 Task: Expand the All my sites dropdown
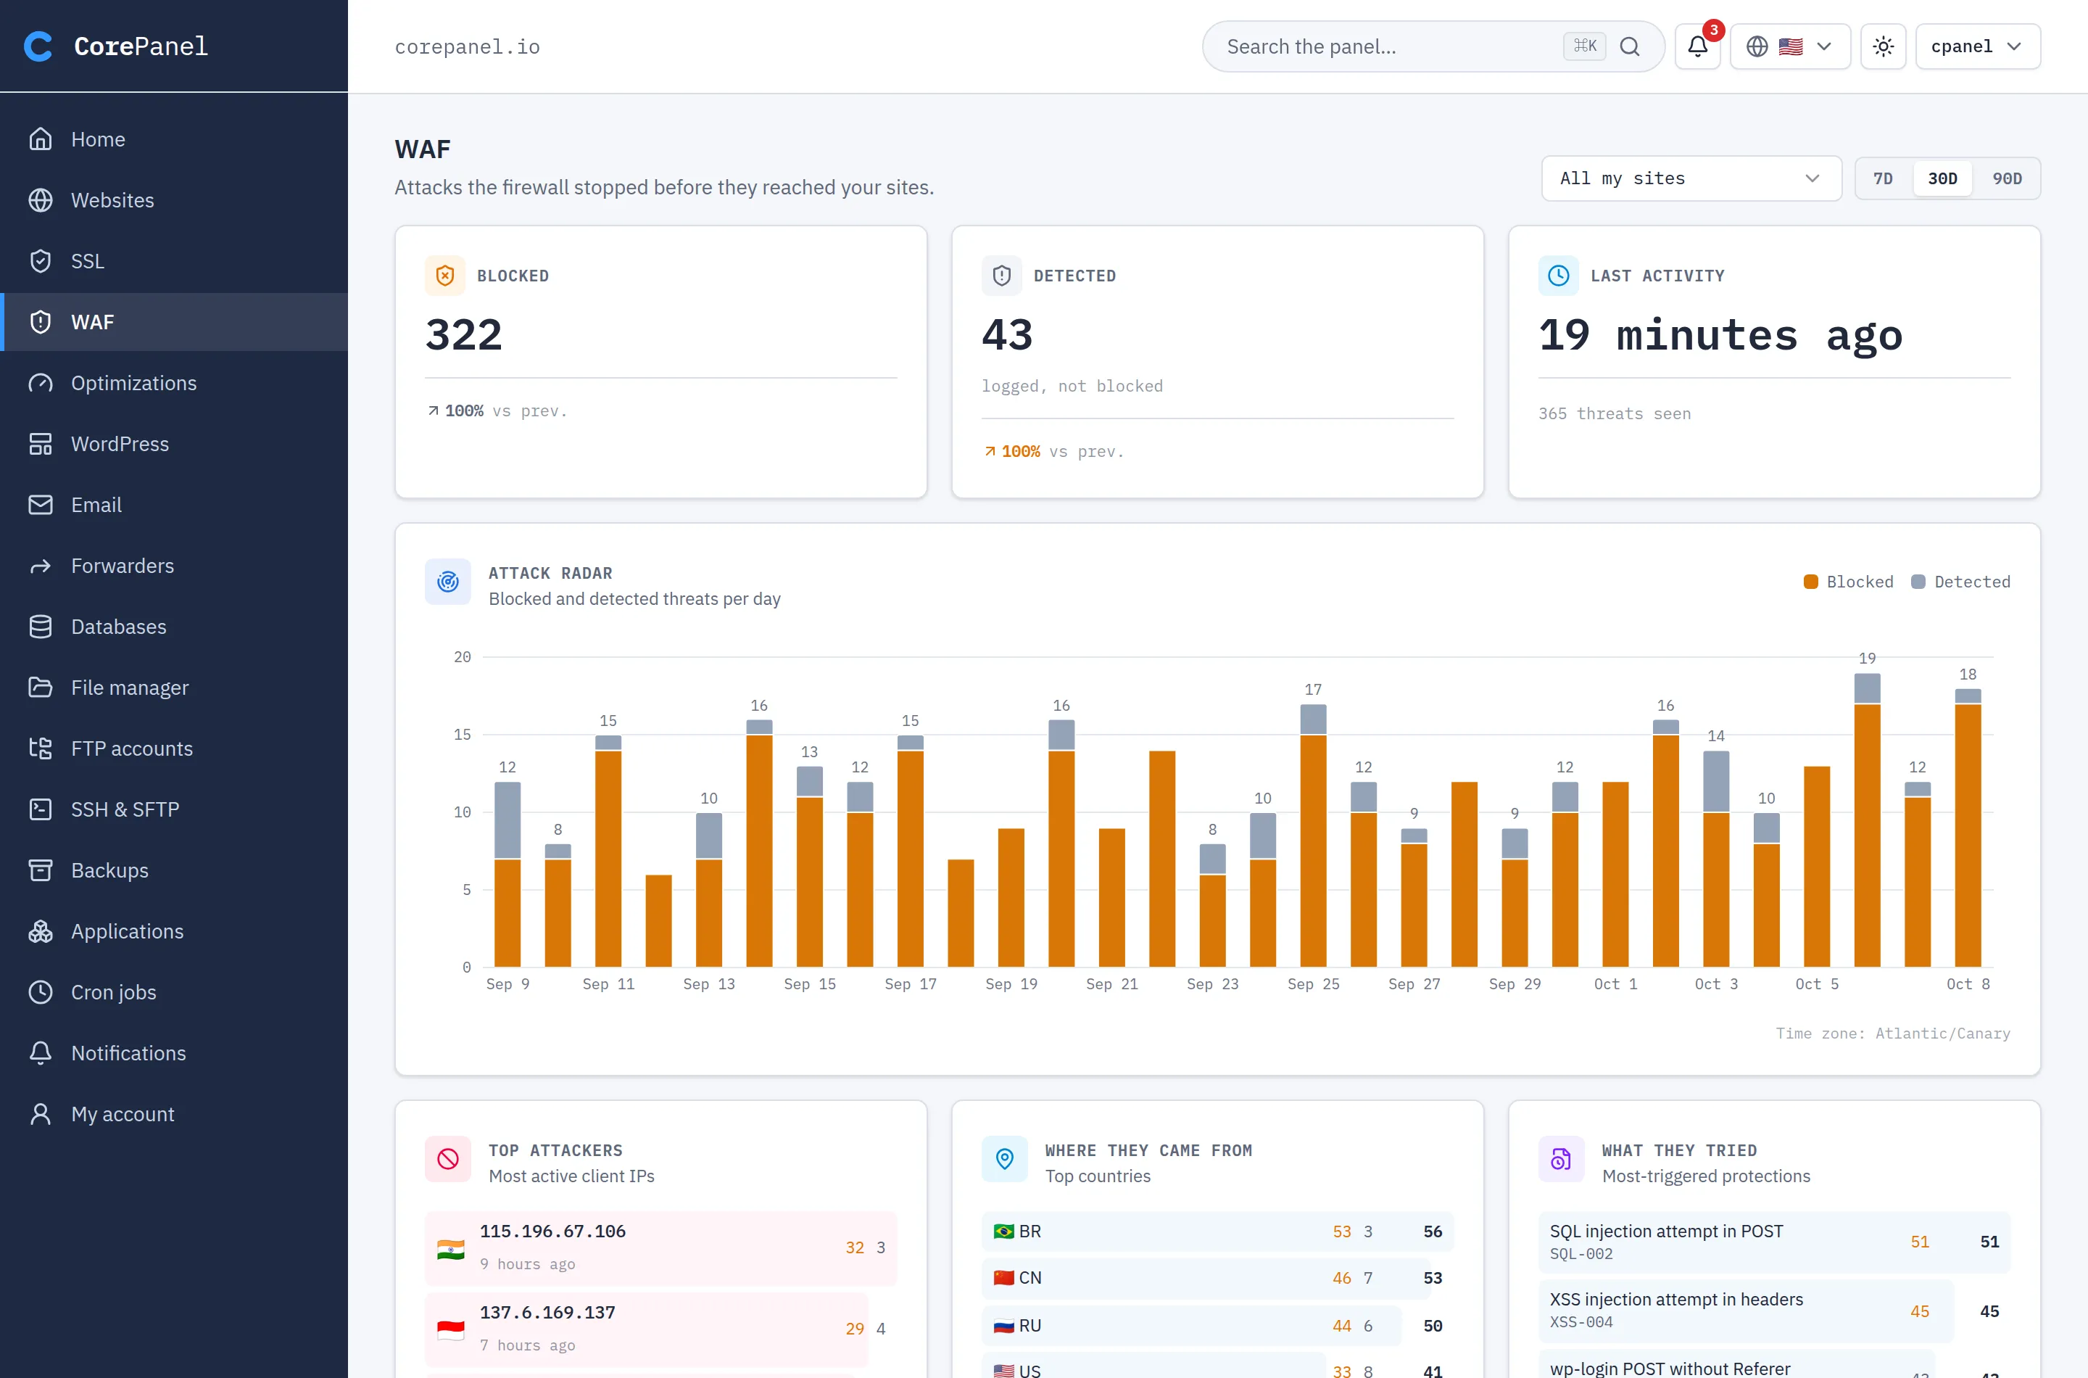(x=1691, y=178)
